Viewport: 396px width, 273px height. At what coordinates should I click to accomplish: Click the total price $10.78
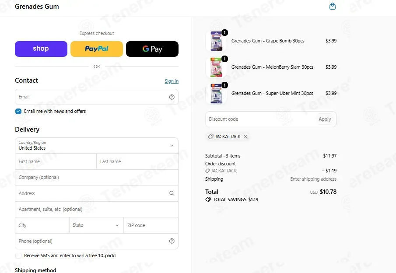click(x=328, y=192)
